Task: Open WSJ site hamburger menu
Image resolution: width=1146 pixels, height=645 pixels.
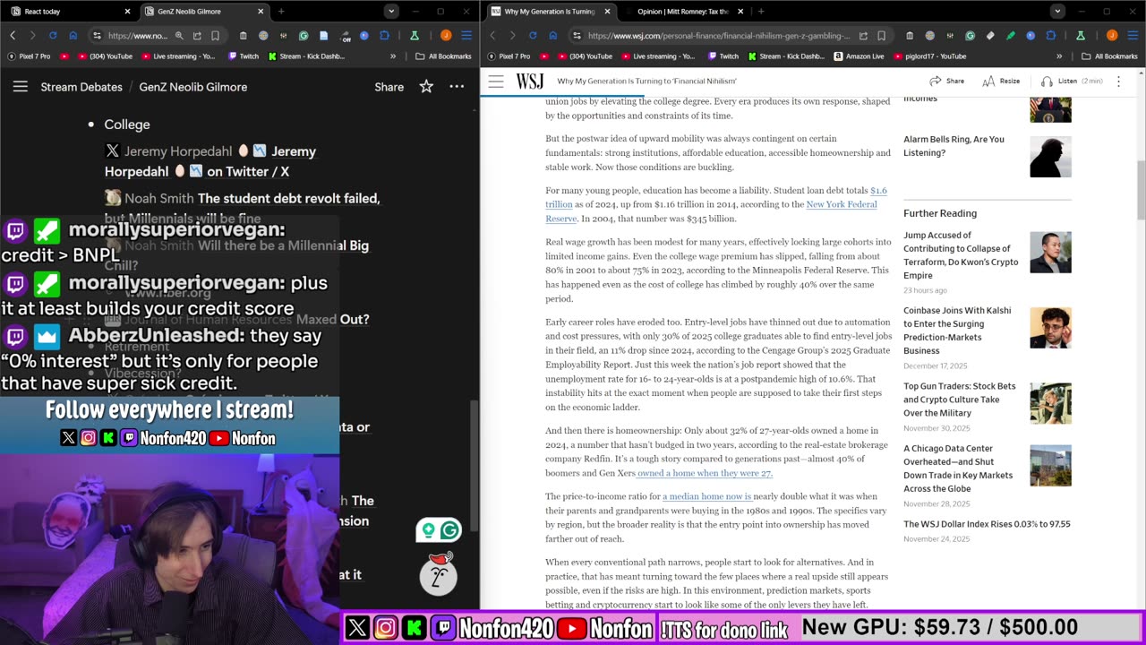Action: click(x=496, y=81)
